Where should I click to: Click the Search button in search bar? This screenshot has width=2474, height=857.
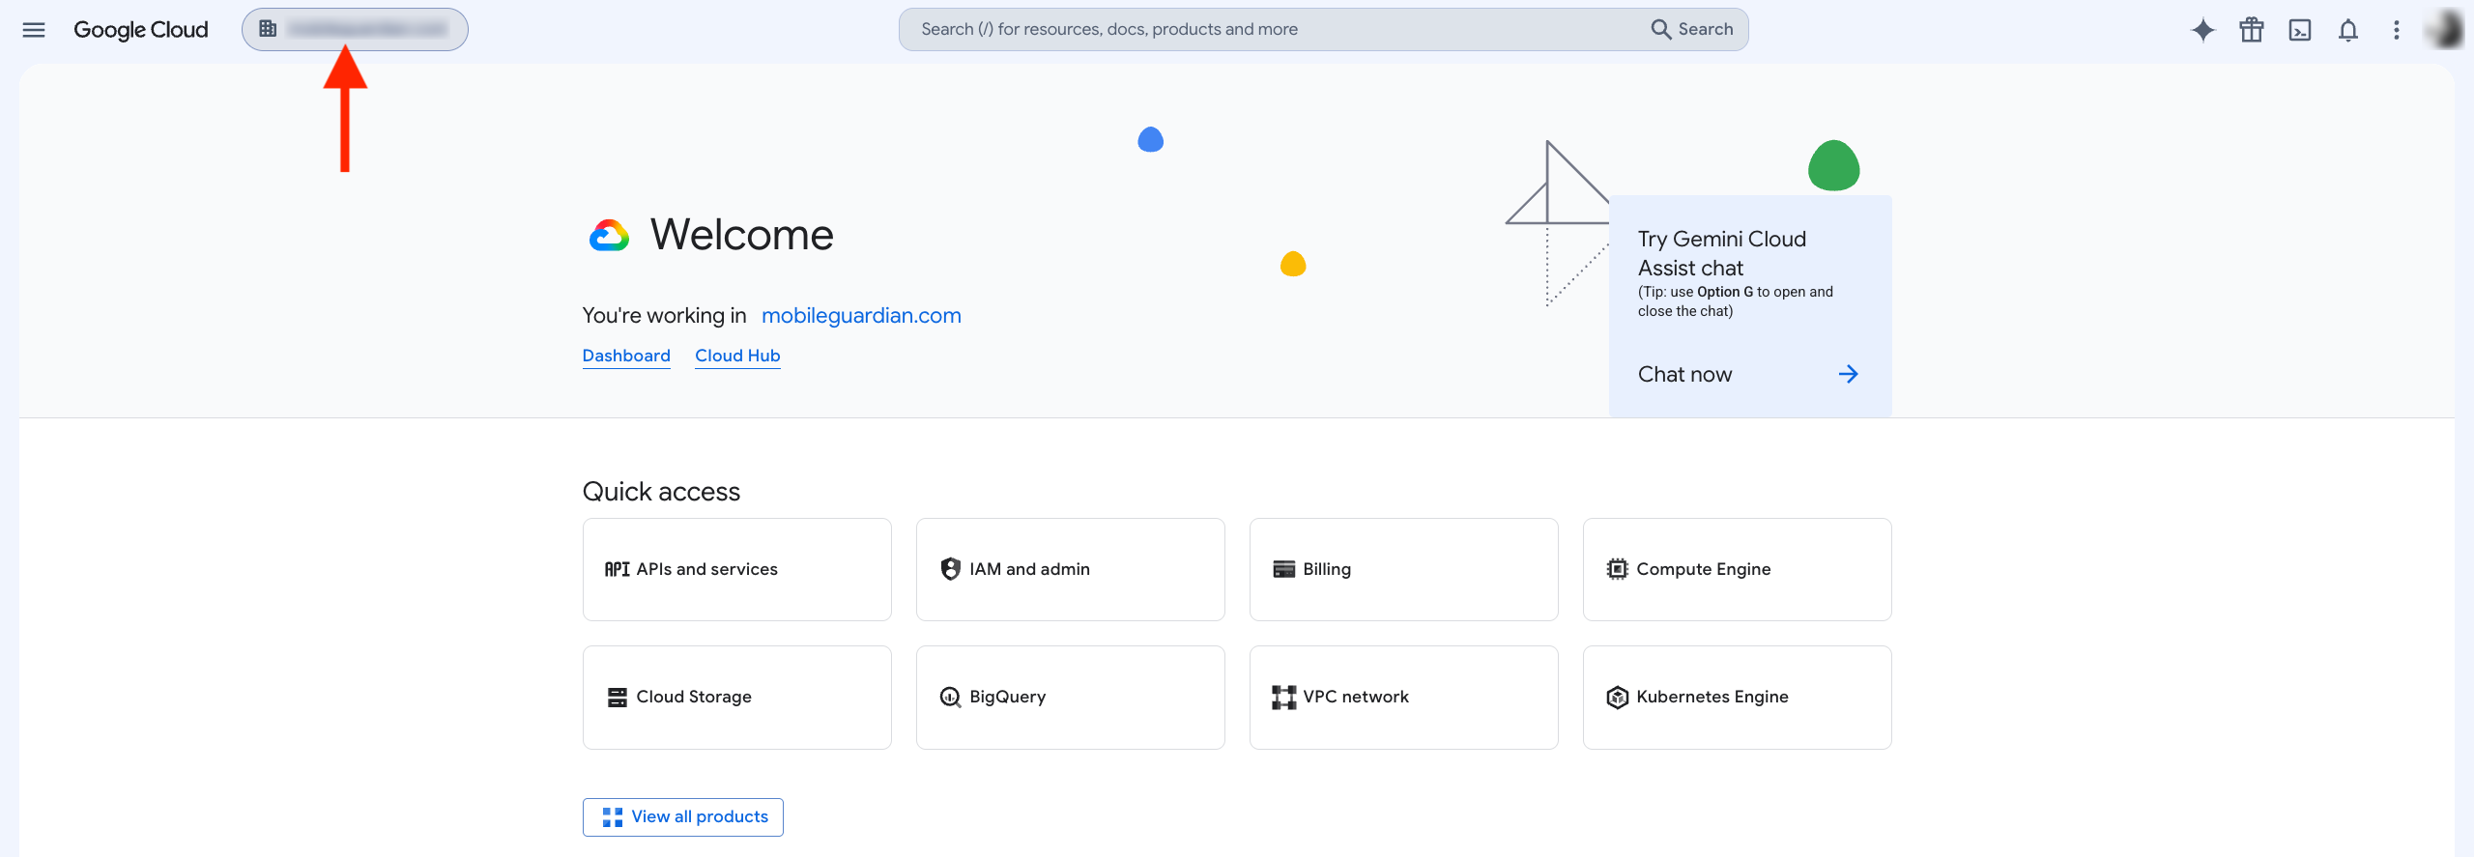click(1692, 30)
